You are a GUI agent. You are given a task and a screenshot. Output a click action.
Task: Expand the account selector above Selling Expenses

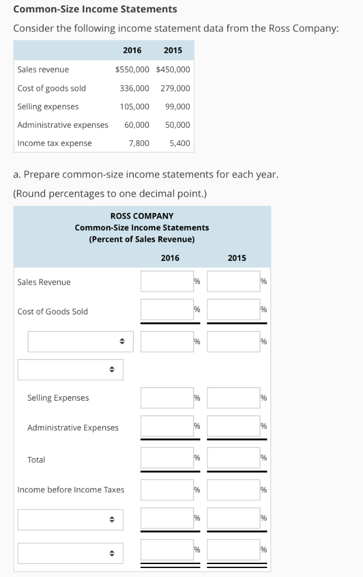[x=70, y=369]
